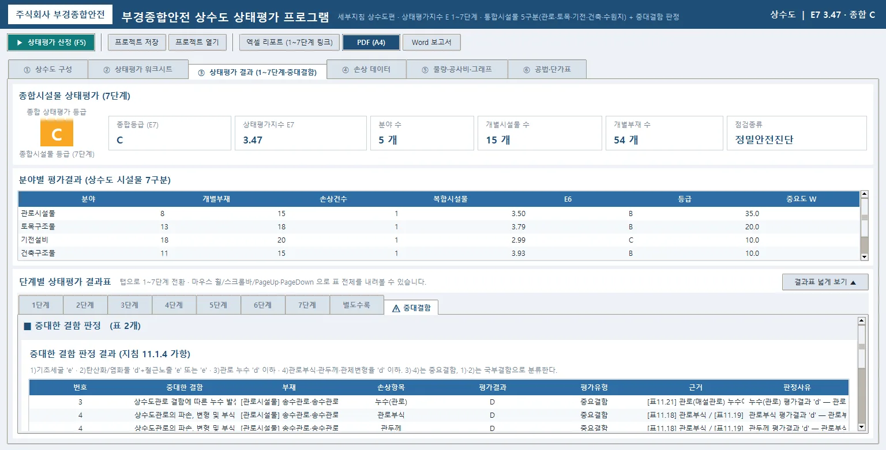
Task: Select 기전설비 row
Action: click(x=439, y=239)
